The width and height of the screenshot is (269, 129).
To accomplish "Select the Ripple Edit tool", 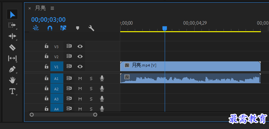I will coord(12,36).
